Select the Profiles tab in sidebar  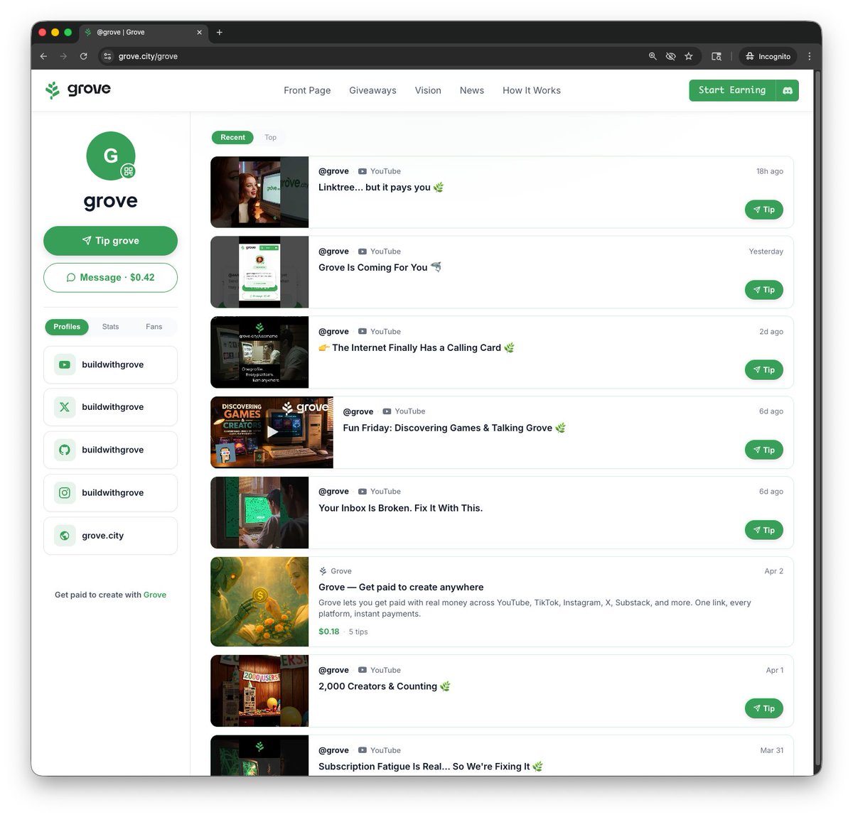point(67,327)
